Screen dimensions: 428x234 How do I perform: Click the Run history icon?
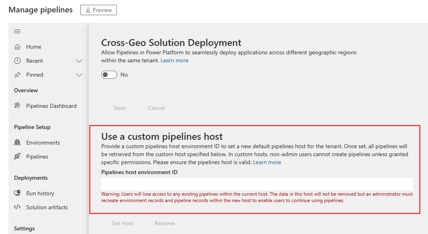(x=18, y=193)
